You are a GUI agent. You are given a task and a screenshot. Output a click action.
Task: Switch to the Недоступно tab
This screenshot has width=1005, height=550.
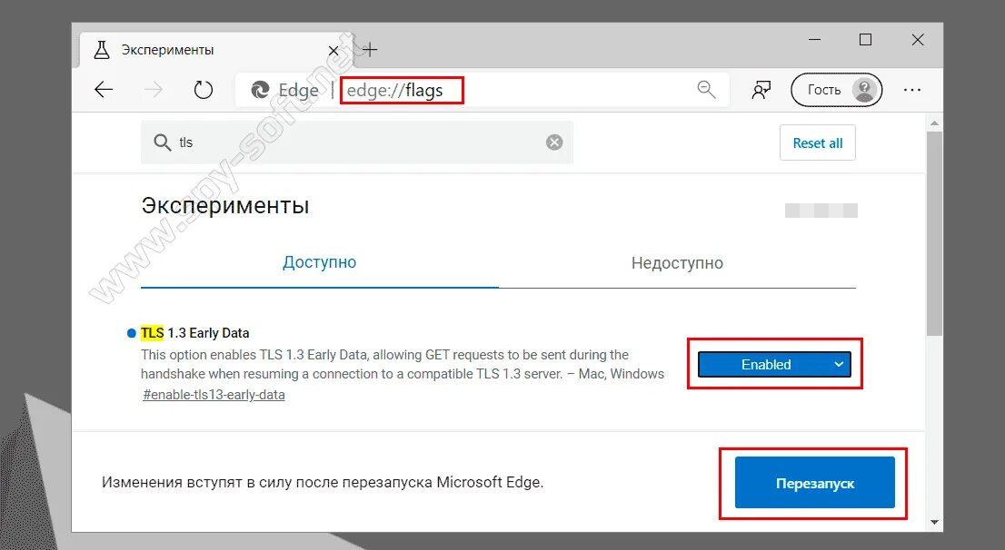677,262
